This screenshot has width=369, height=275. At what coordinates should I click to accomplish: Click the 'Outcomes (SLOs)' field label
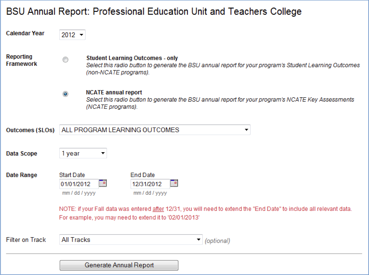pyautogui.click(x=30, y=130)
